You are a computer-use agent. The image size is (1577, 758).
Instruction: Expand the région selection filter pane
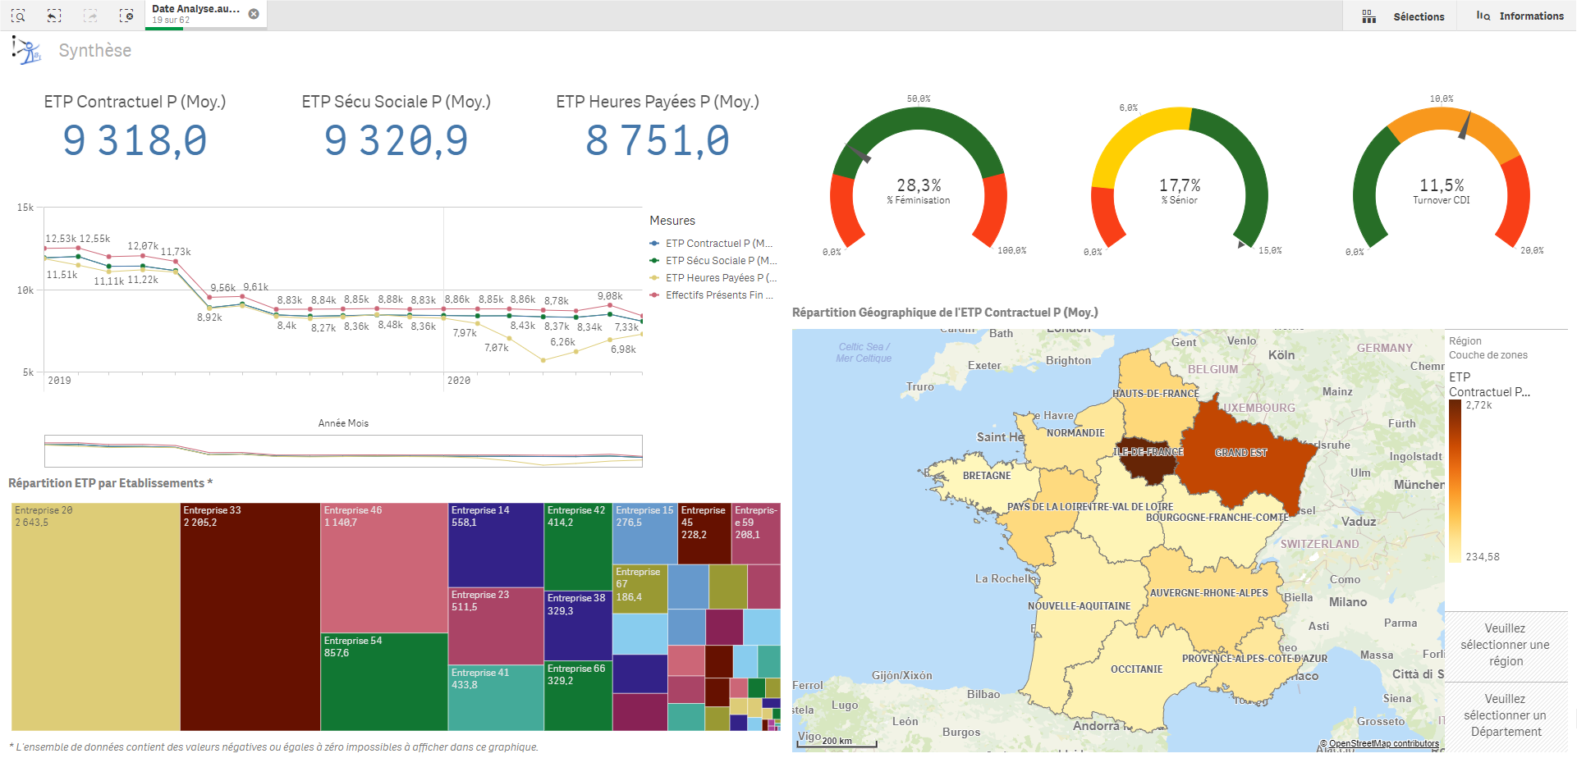[x=1505, y=645]
